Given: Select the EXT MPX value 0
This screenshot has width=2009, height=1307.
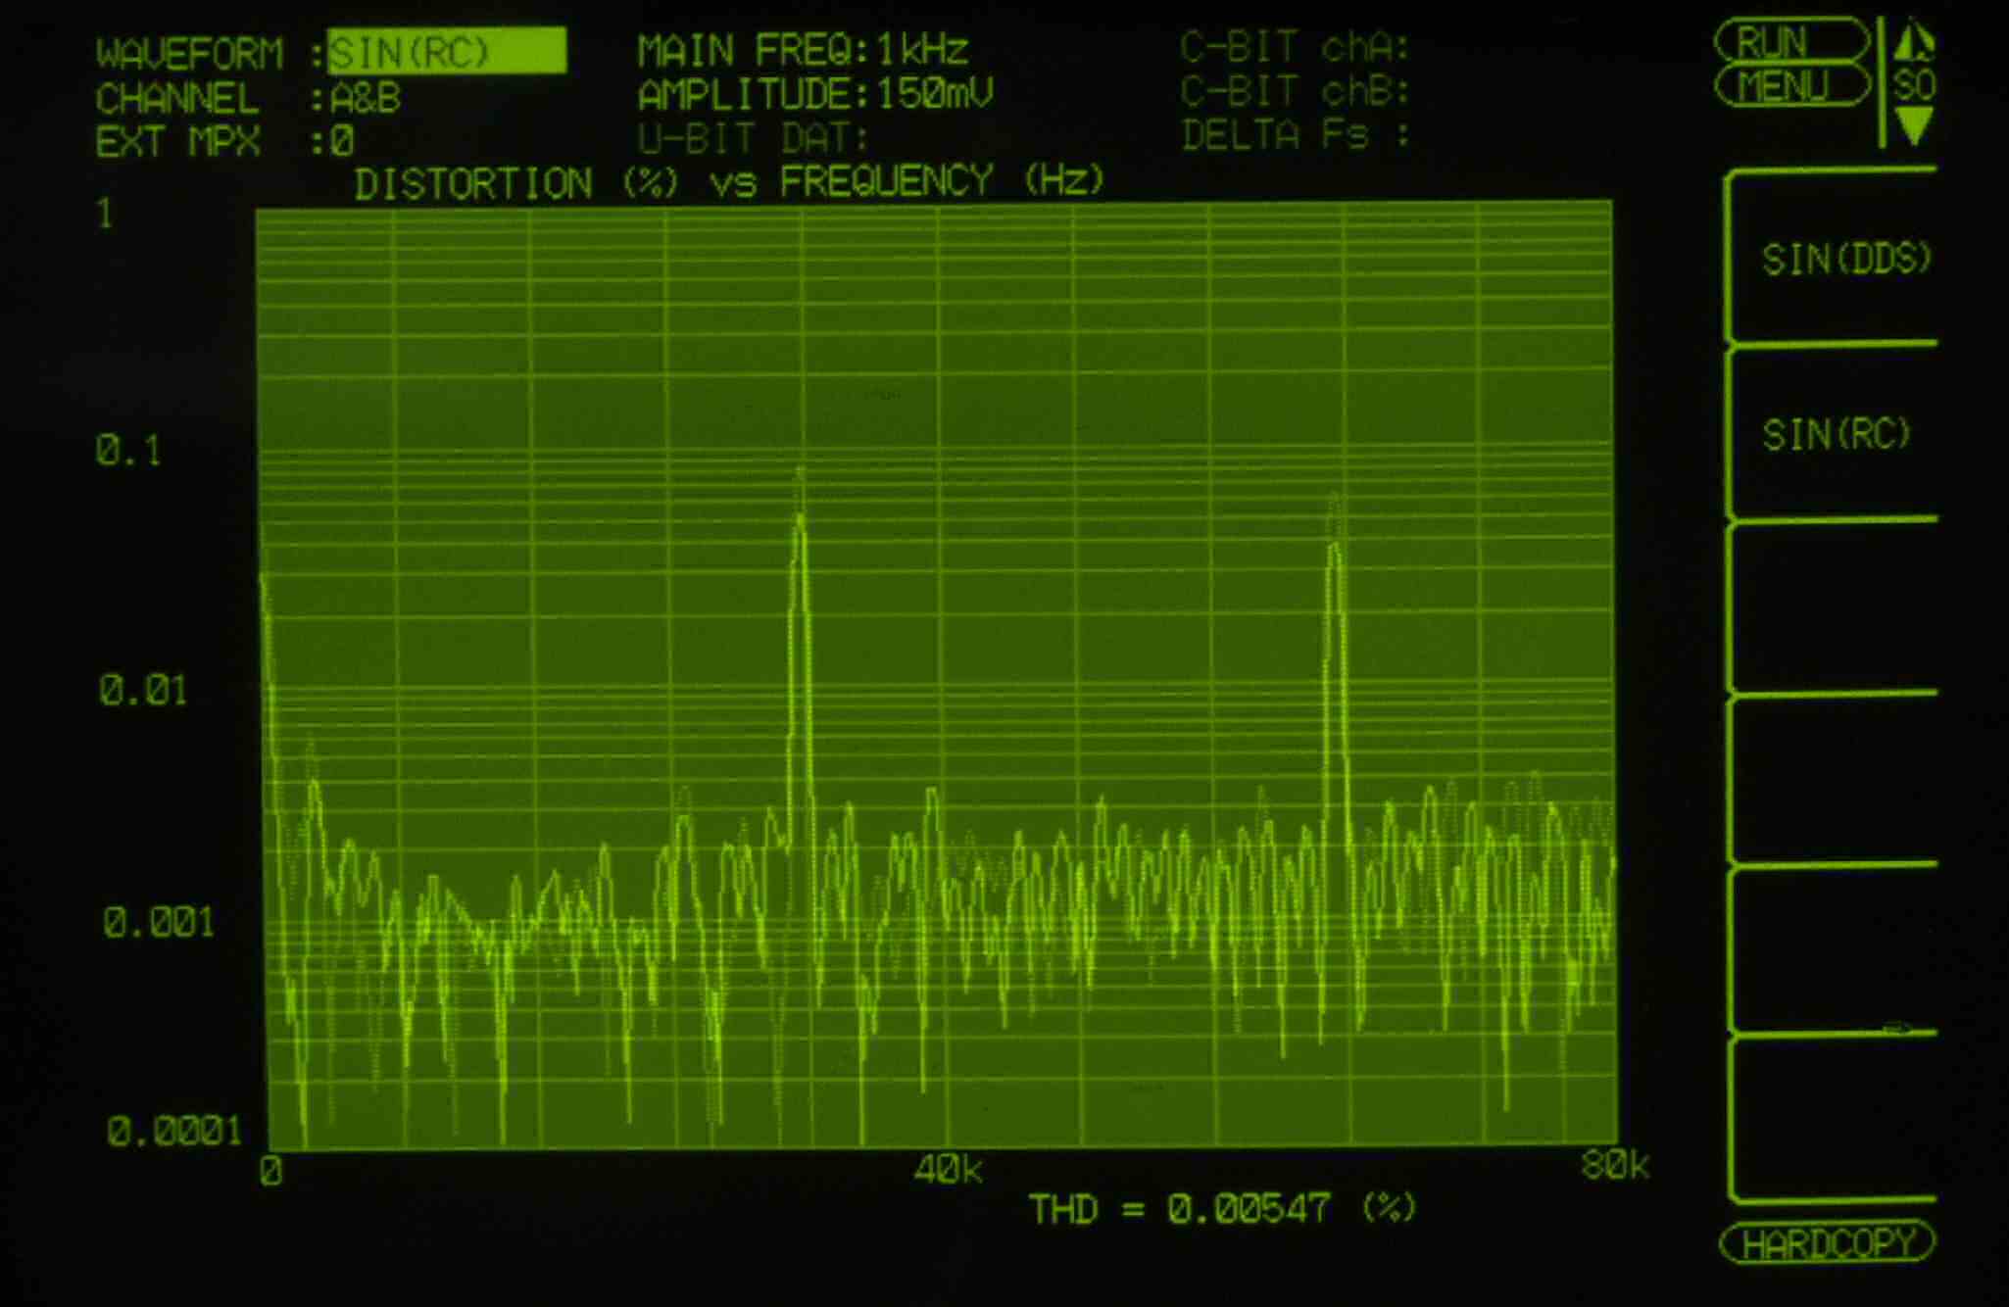Looking at the screenshot, I should (341, 142).
